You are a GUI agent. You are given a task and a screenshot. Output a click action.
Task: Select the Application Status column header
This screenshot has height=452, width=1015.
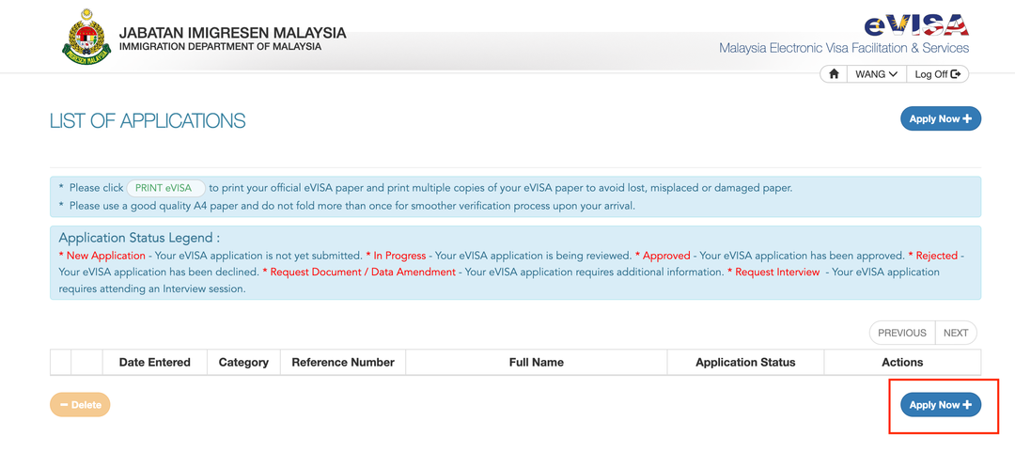745,362
